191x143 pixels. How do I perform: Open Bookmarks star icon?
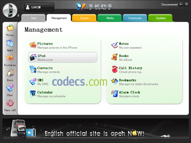pos(115,82)
